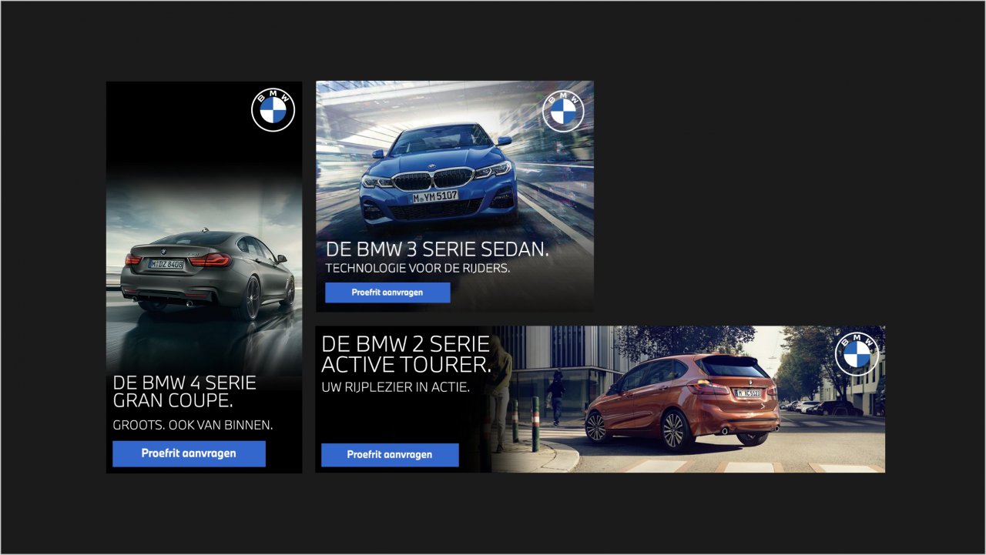Viewport: 986px width, 555px height.
Task: Select the BMW roundel in the Active Tourer banner
Action: 857,355
